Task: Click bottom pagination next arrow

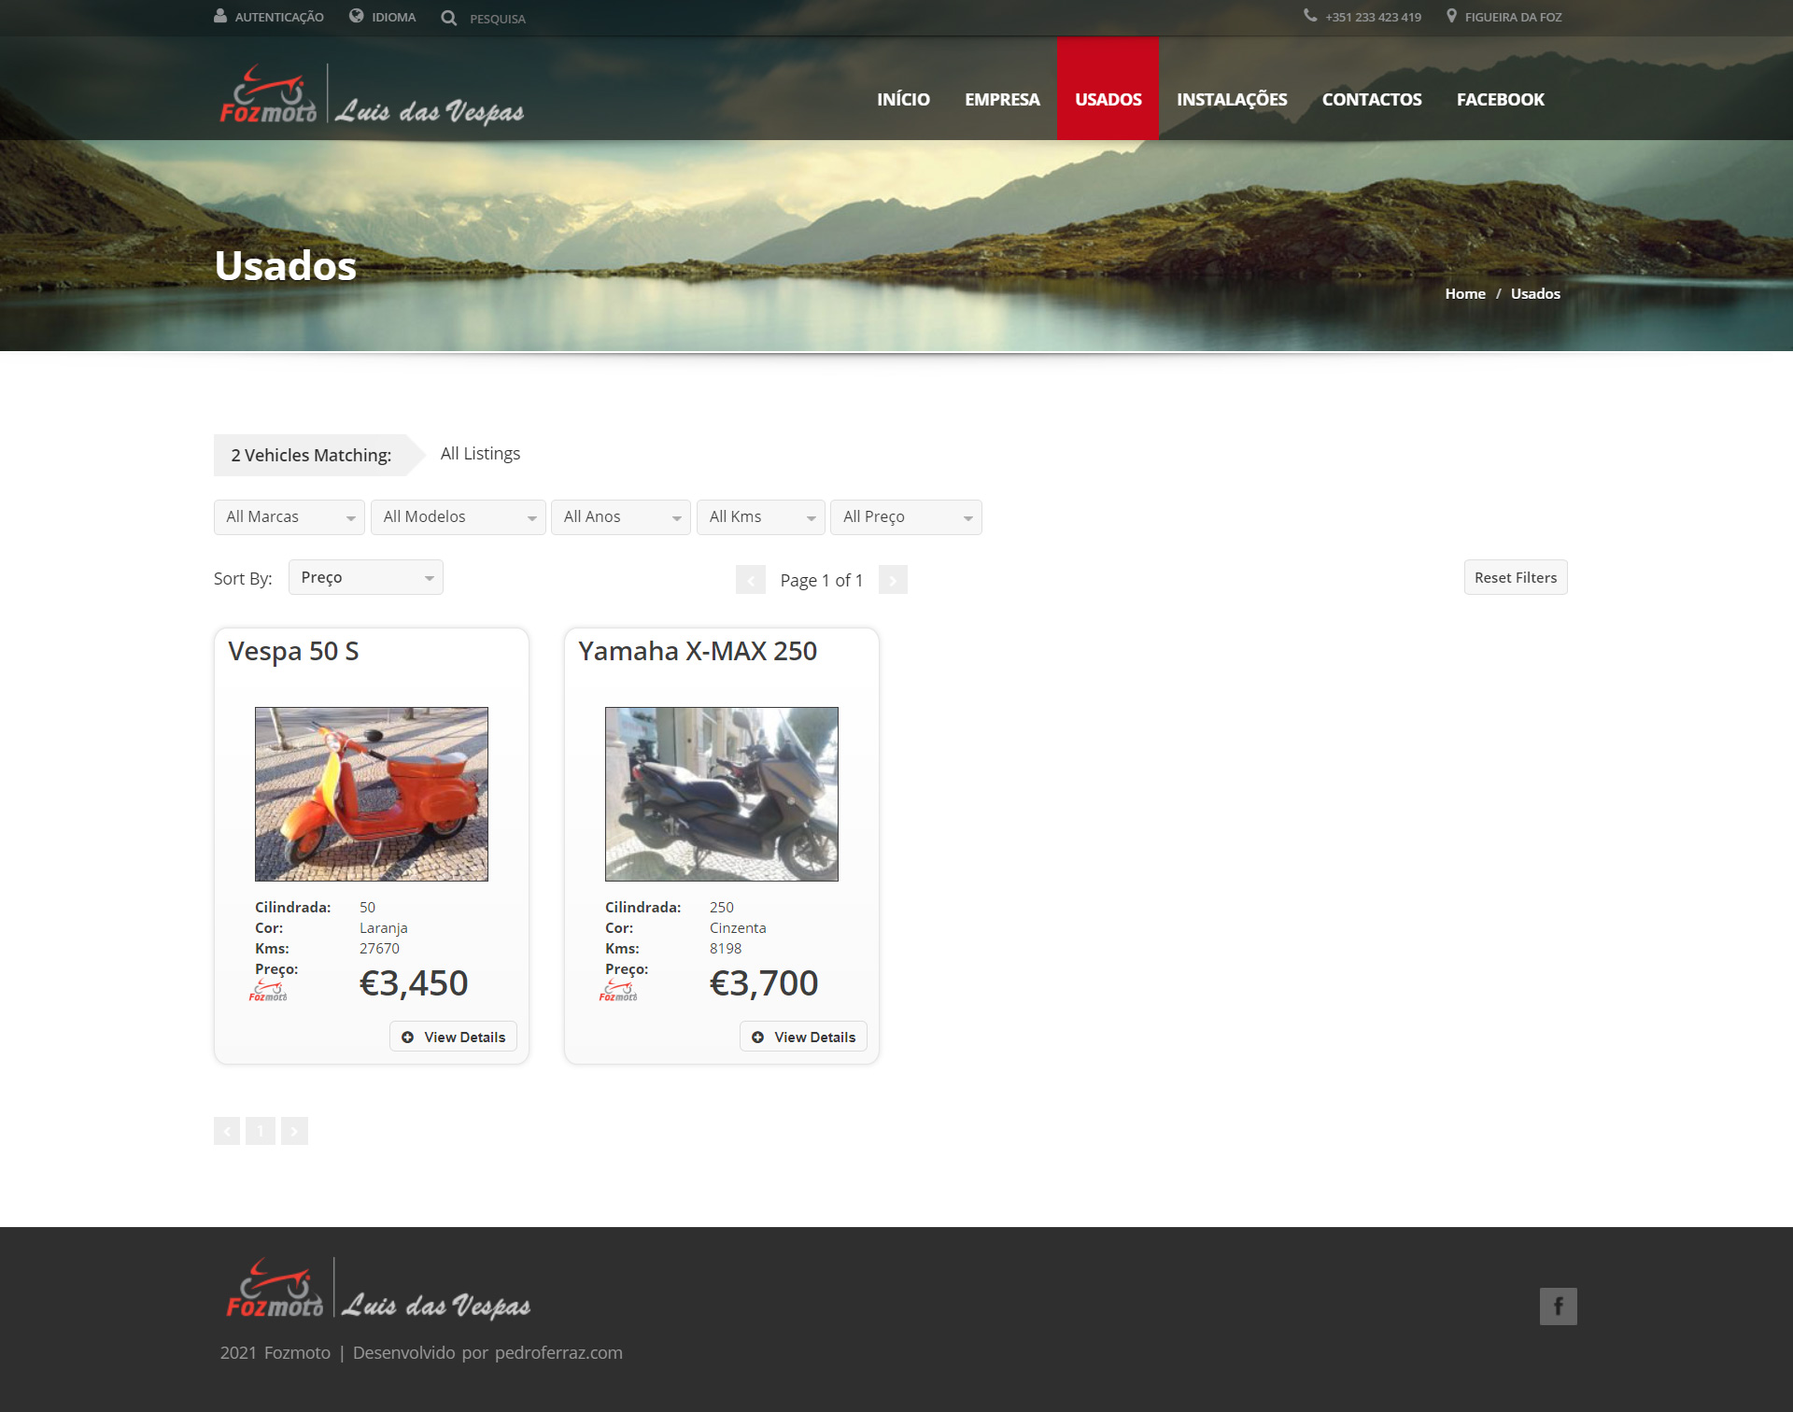Action: 294,1131
